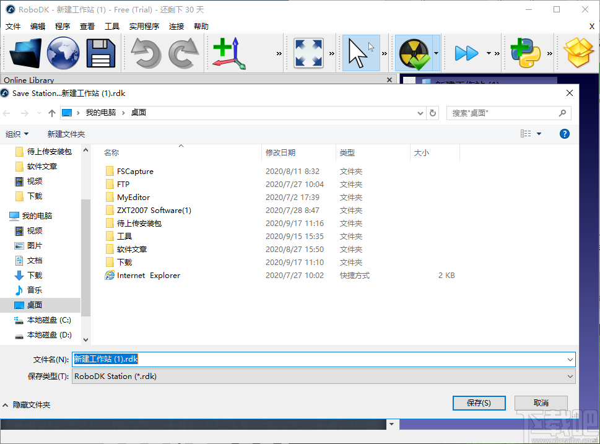Select 工具 folder in file list
The height and width of the screenshot is (444, 600).
pyautogui.click(x=124, y=237)
